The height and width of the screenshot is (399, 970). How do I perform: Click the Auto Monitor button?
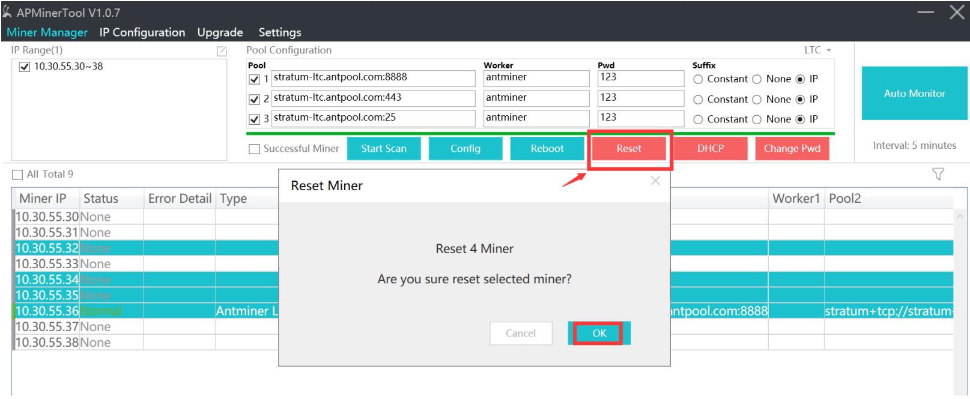click(x=914, y=94)
